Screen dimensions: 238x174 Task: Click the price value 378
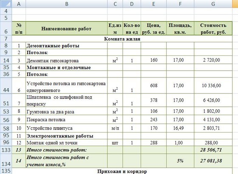coord(153,100)
